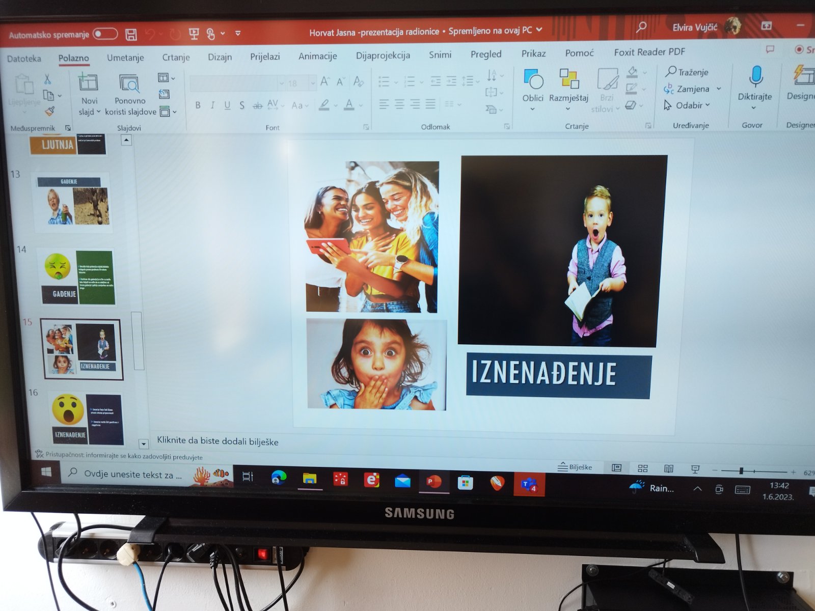Switch to Slide Sorter view icon
The height and width of the screenshot is (611, 815).
click(x=643, y=468)
